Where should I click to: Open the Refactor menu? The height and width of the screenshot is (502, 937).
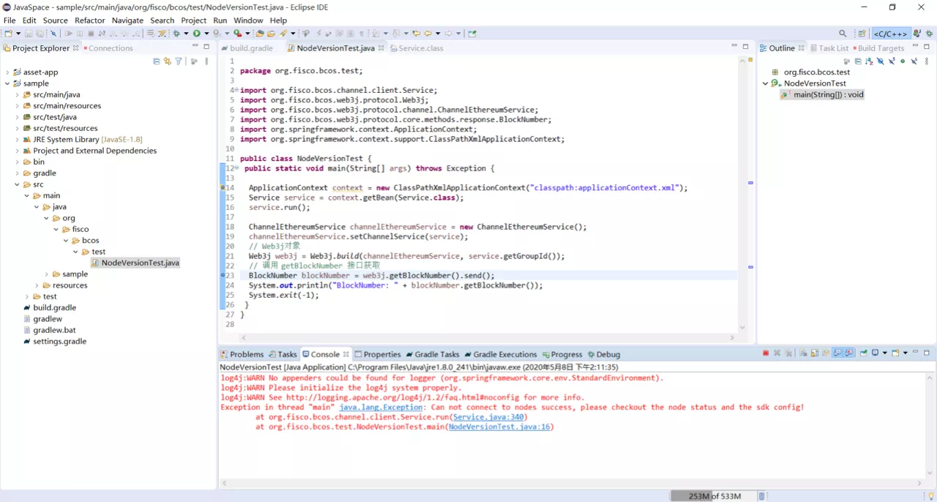[x=90, y=20]
